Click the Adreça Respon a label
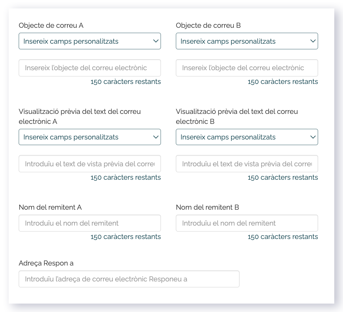 46,263
